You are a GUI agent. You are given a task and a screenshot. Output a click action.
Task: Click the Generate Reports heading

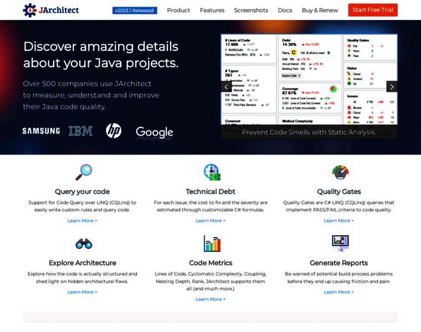pos(339,263)
